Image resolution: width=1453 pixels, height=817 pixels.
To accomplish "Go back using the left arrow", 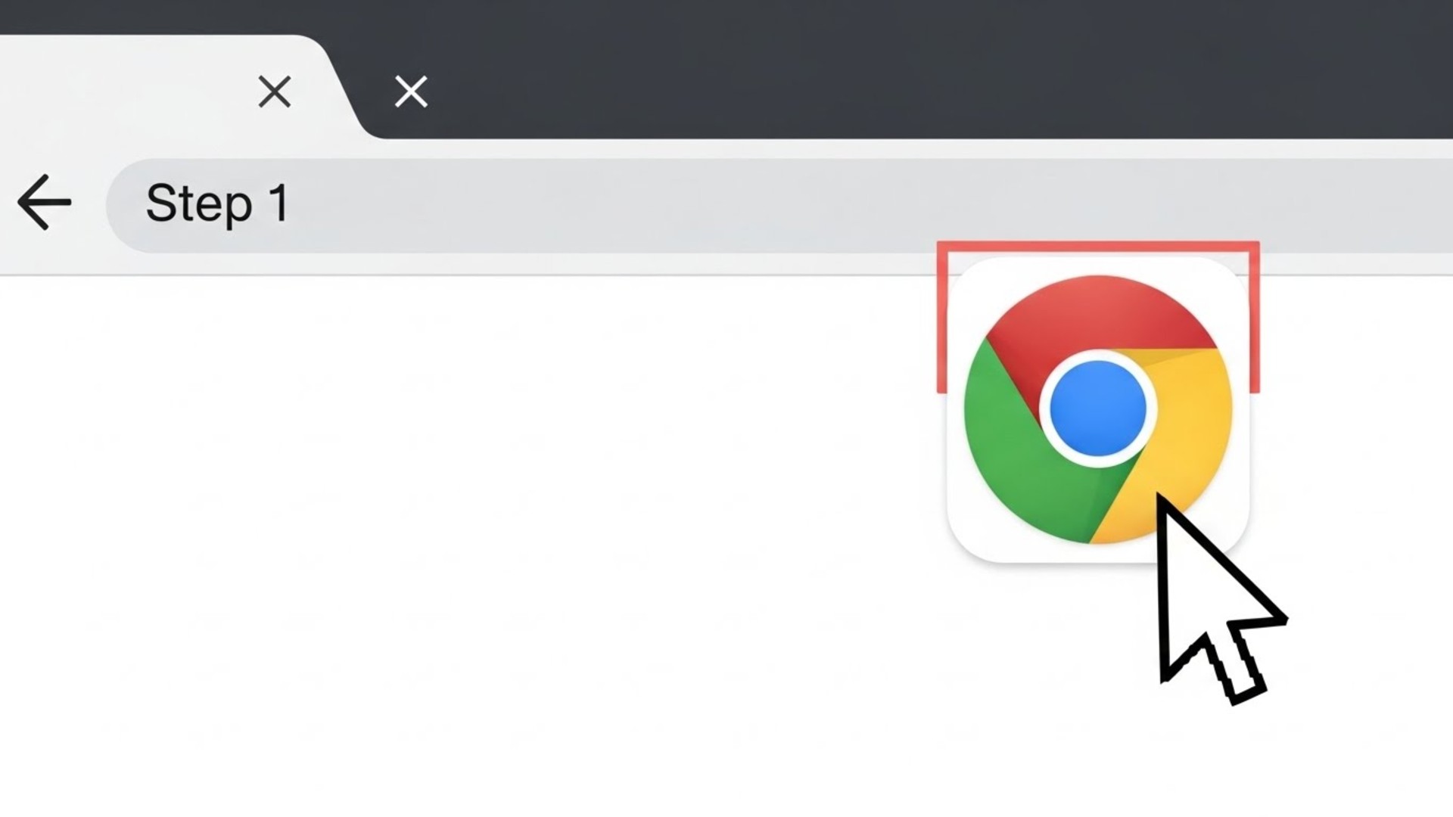I will (x=44, y=202).
